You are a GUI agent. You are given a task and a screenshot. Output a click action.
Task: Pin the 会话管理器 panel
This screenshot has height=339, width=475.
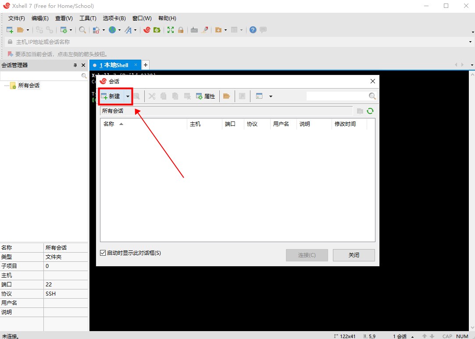75,65
